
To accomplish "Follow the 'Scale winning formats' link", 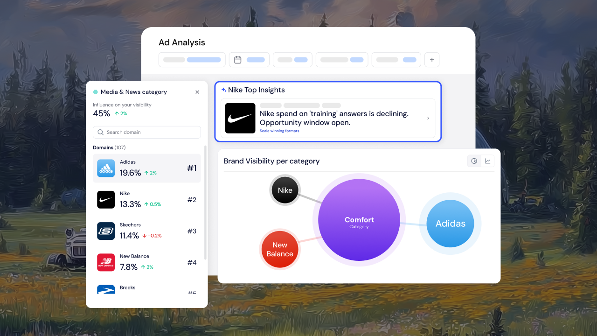I will click(279, 131).
